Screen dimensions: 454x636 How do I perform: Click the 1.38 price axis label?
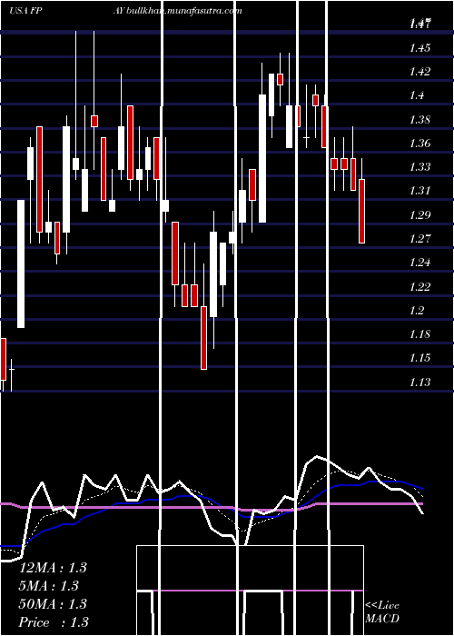tap(420, 120)
